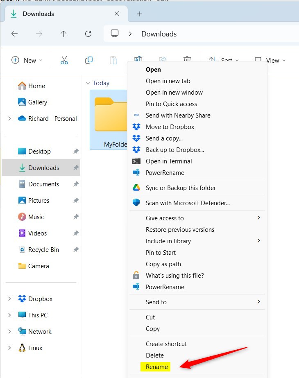Open the New dropdown menu
The height and width of the screenshot is (378, 299).
pos(27,60)
